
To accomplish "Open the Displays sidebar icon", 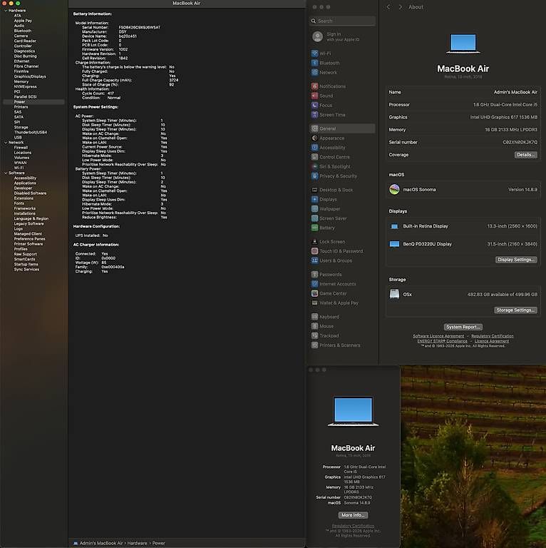I will (314, 199).
